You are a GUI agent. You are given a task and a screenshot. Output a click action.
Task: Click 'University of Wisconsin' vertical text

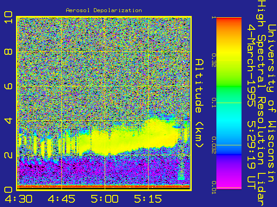[x=272, y=103]
